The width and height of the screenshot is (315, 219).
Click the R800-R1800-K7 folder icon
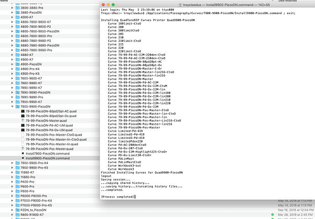(17, 214)
